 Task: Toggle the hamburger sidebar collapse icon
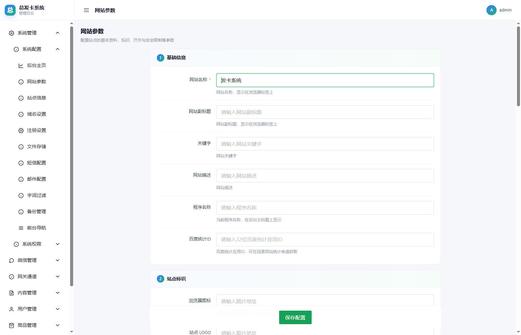(x=86, y=10)
